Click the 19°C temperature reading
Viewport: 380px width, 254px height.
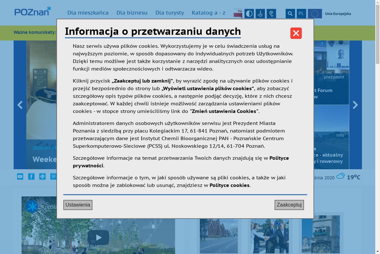pyautogui.click(x=354, y=177)
